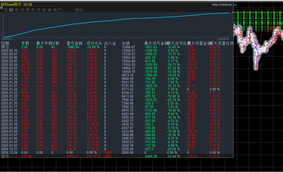Click percentage 18.15 % on 2025.01.06
Image resolution: width=283 pixels, height=172 pixels.
coord(93,139)
